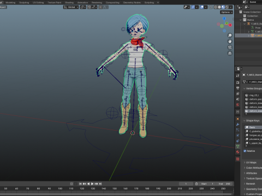Image resolution: width=262 pixels, height=196 pixels.
Task: Open the viewport Options dropdown
Action: tap(227, 12)
